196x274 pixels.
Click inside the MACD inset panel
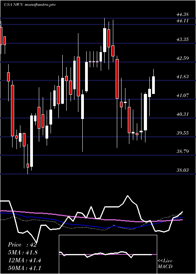[x=108, y=254]
